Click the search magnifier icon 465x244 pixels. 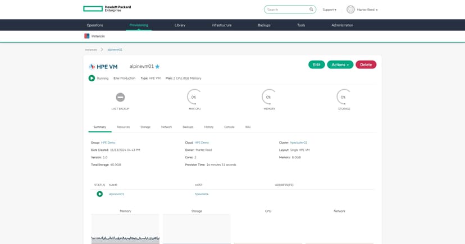[311, 10]
